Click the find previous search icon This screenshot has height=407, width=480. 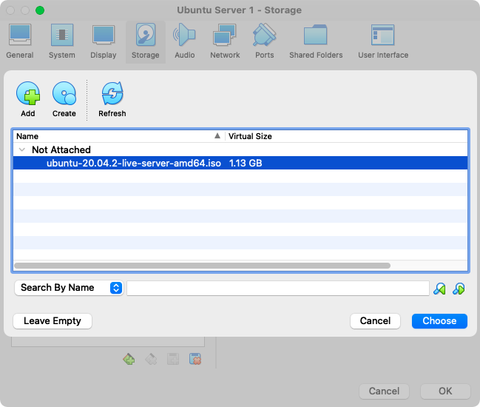click(x=440, y=289)
